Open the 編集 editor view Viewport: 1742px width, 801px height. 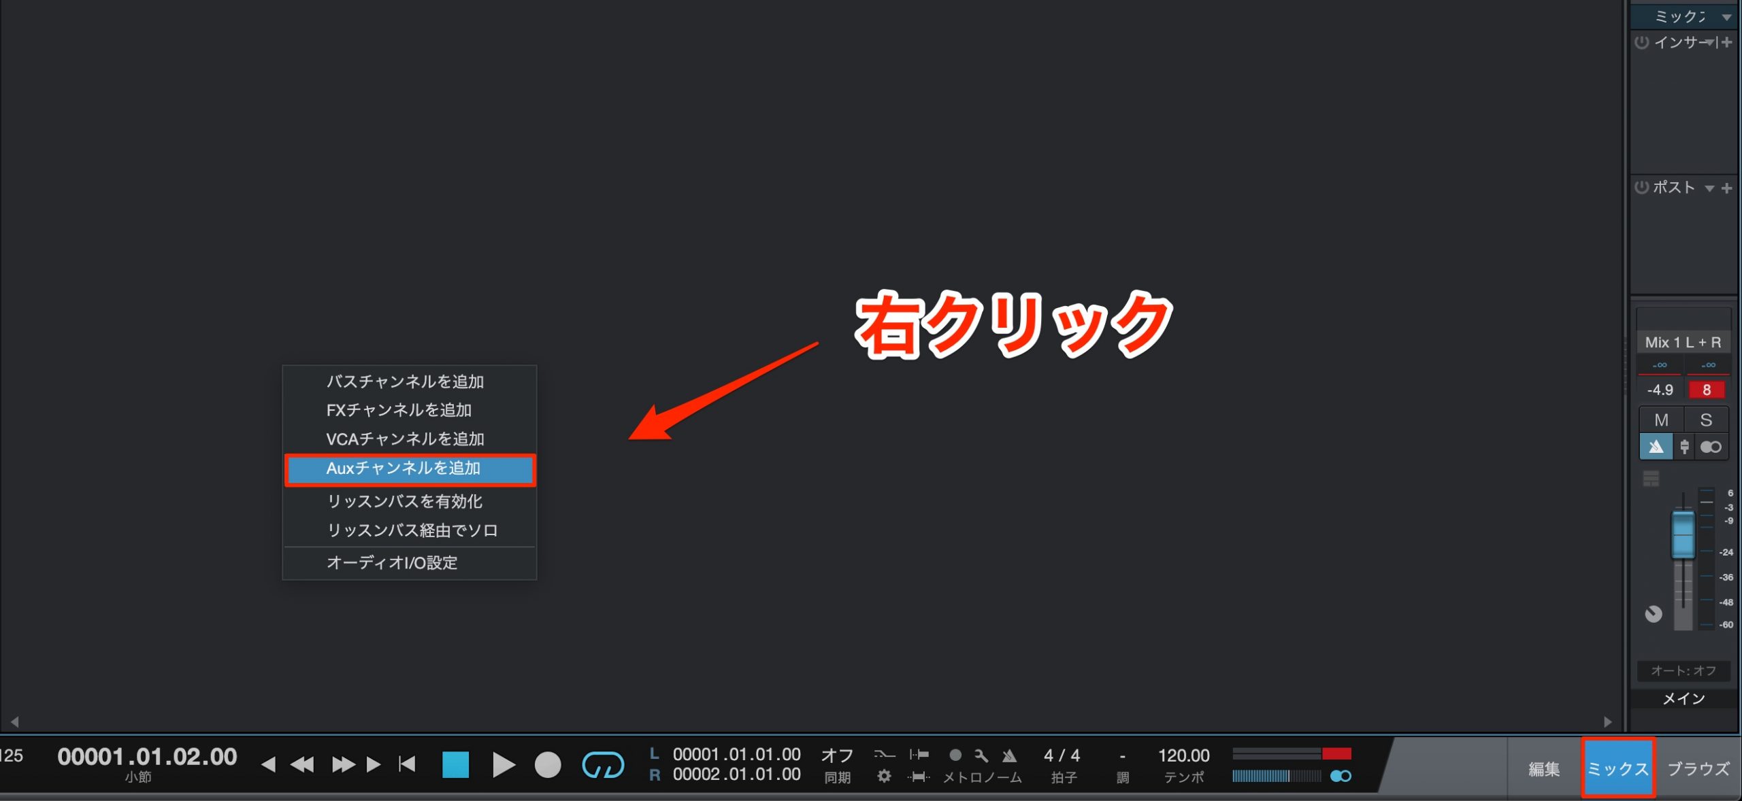pos(1544,769)
